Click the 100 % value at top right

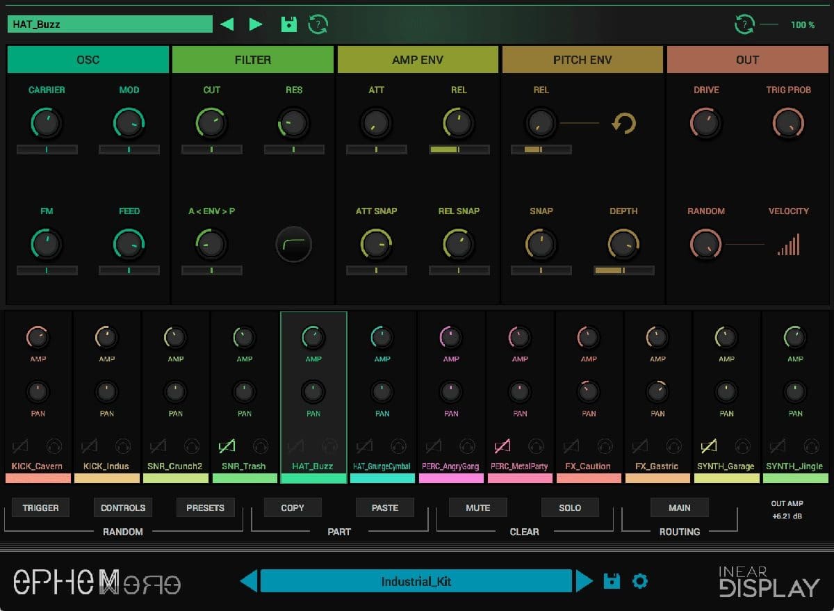(x=802, y=25)
